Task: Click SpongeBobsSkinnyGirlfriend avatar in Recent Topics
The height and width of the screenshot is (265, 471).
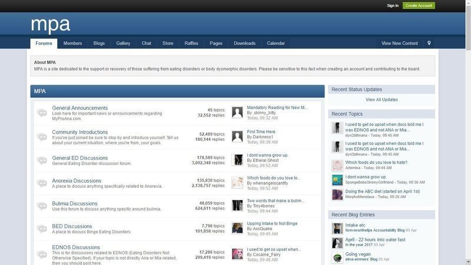Action: click(337, 180)
